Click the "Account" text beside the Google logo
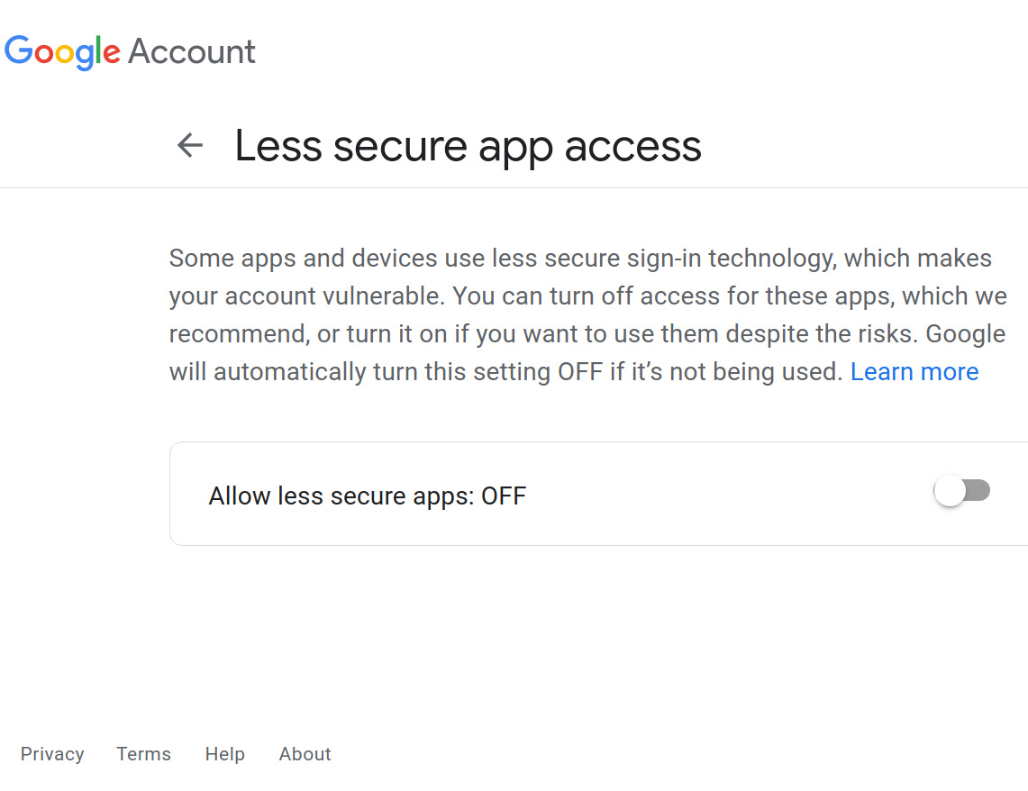Screen dimensions: 1028x791 [192, 51]
